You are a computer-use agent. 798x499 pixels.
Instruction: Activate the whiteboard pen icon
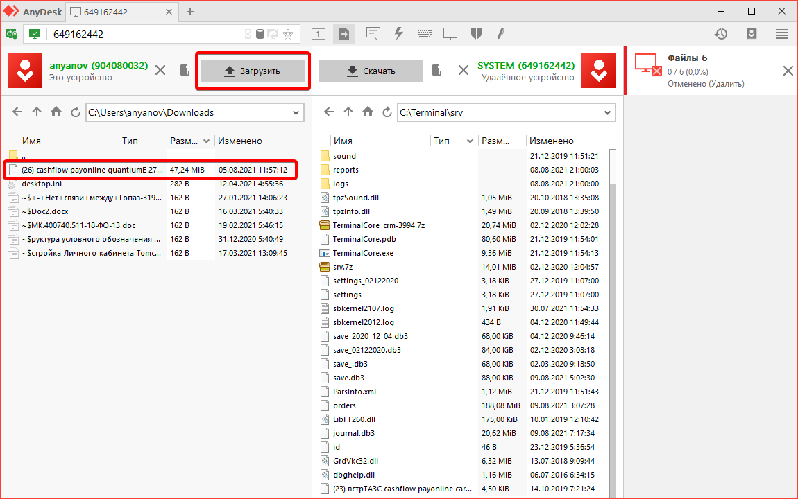coord(502,34)
